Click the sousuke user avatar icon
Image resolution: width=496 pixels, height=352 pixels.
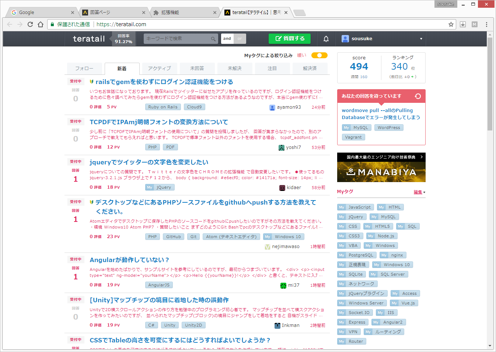(345, 39)
